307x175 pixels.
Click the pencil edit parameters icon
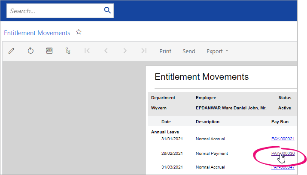[11, 51]
